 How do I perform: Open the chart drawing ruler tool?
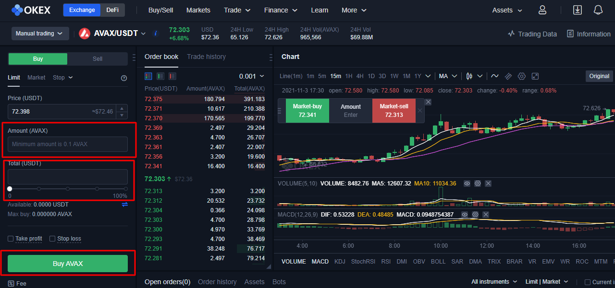508,76
